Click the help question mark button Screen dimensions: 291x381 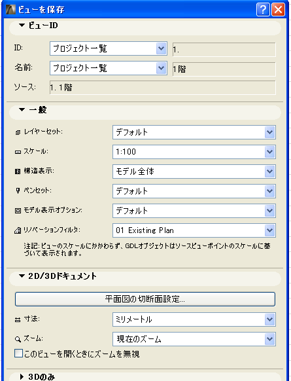tap(263, 10)
